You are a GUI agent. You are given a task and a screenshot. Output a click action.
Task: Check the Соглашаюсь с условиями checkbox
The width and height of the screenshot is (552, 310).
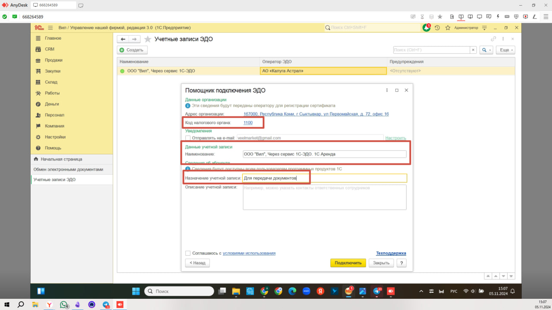(188, 253)
